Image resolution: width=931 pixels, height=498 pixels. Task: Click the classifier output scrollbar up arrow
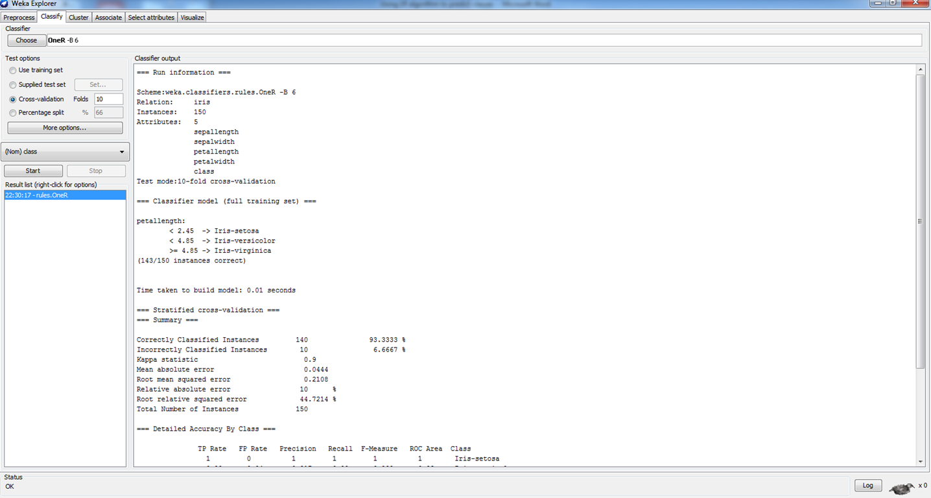[921, 69]
